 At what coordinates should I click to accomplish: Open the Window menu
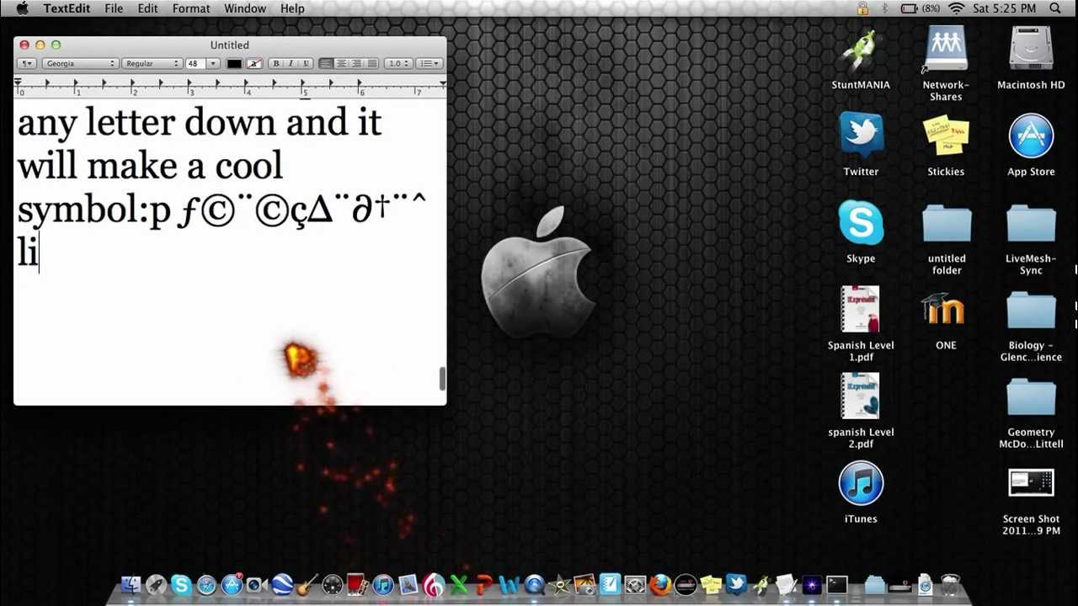click(x=245, y=8)
